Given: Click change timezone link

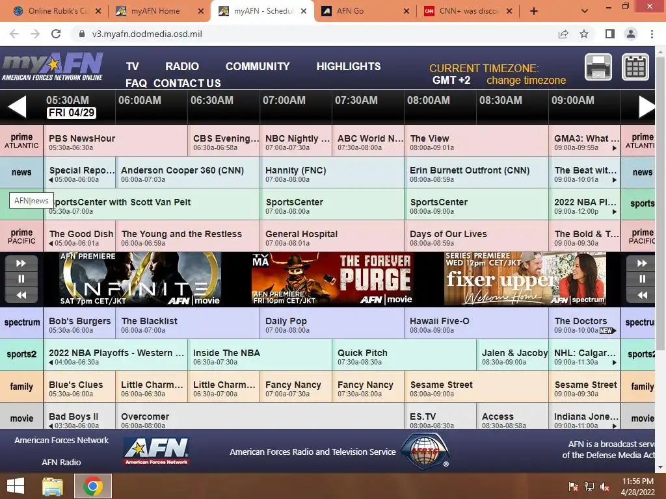Looking at the screenshot, I should tap(526, 80).
